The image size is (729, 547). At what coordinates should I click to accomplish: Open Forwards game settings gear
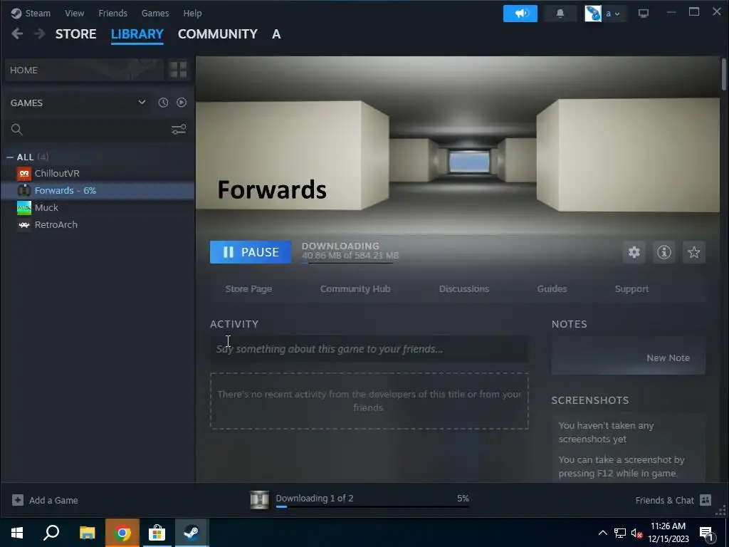[634, 252]
